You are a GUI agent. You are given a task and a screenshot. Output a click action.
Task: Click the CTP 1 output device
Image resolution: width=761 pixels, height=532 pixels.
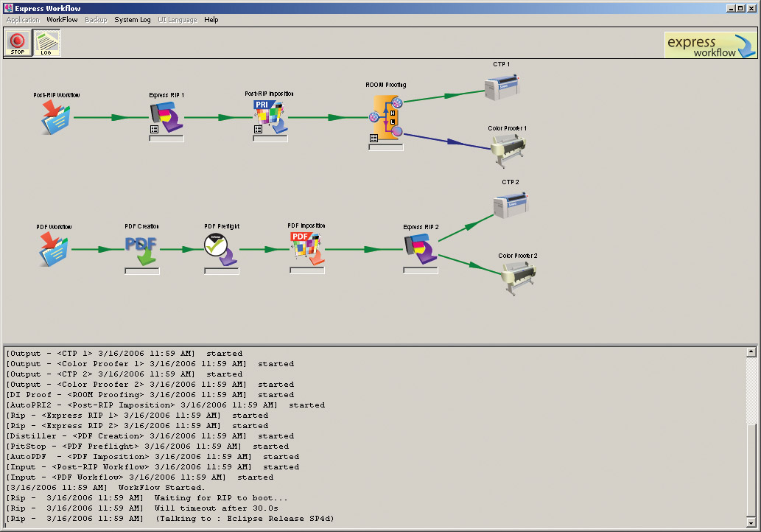[x=502, y=87]
